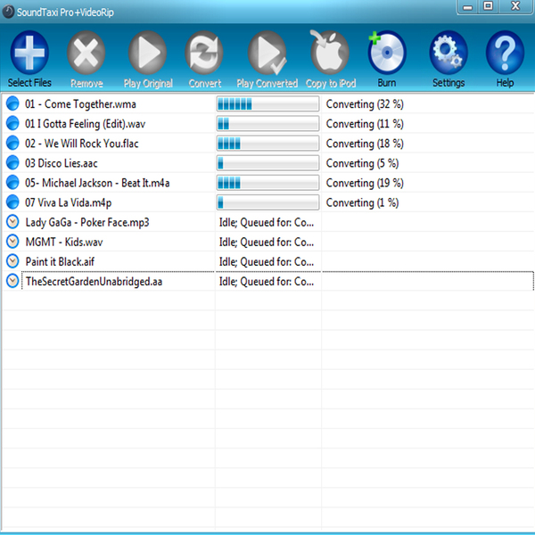Click the progress bar for 03 Disco Lies.aac
Screen dimensions: 535x535
click(x=267, y=163)
